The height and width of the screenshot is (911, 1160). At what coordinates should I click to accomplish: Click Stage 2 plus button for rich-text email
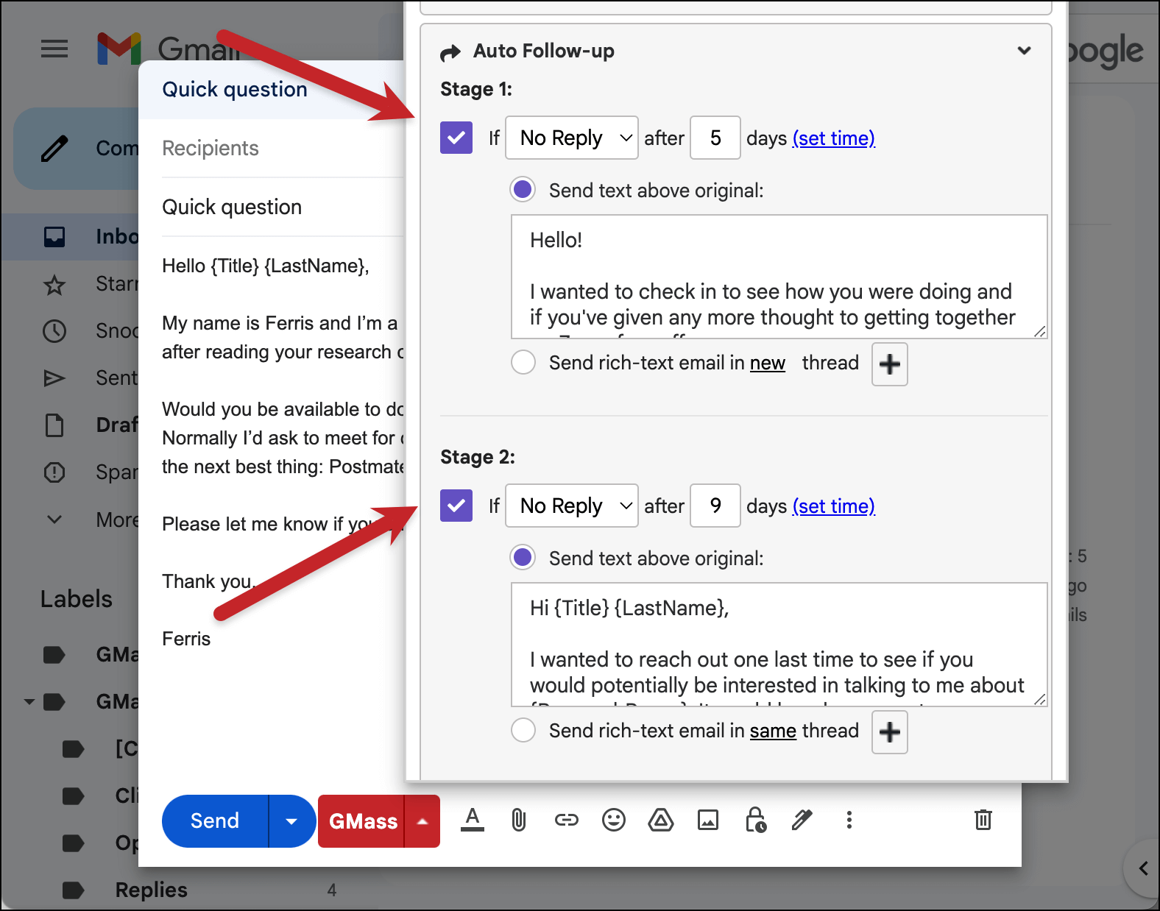point(890,732)
